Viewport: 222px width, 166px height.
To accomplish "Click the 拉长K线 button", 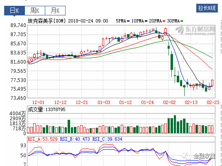I will pyautogui.click(x=207, y=8).
